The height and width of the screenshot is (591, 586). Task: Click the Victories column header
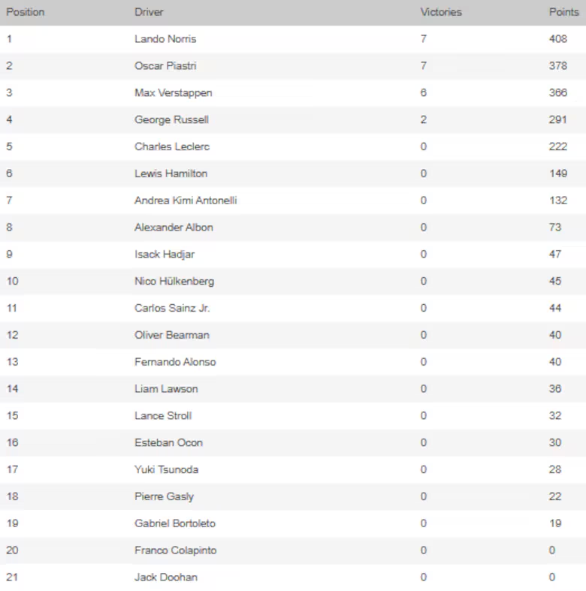click(x=441, y=12)
